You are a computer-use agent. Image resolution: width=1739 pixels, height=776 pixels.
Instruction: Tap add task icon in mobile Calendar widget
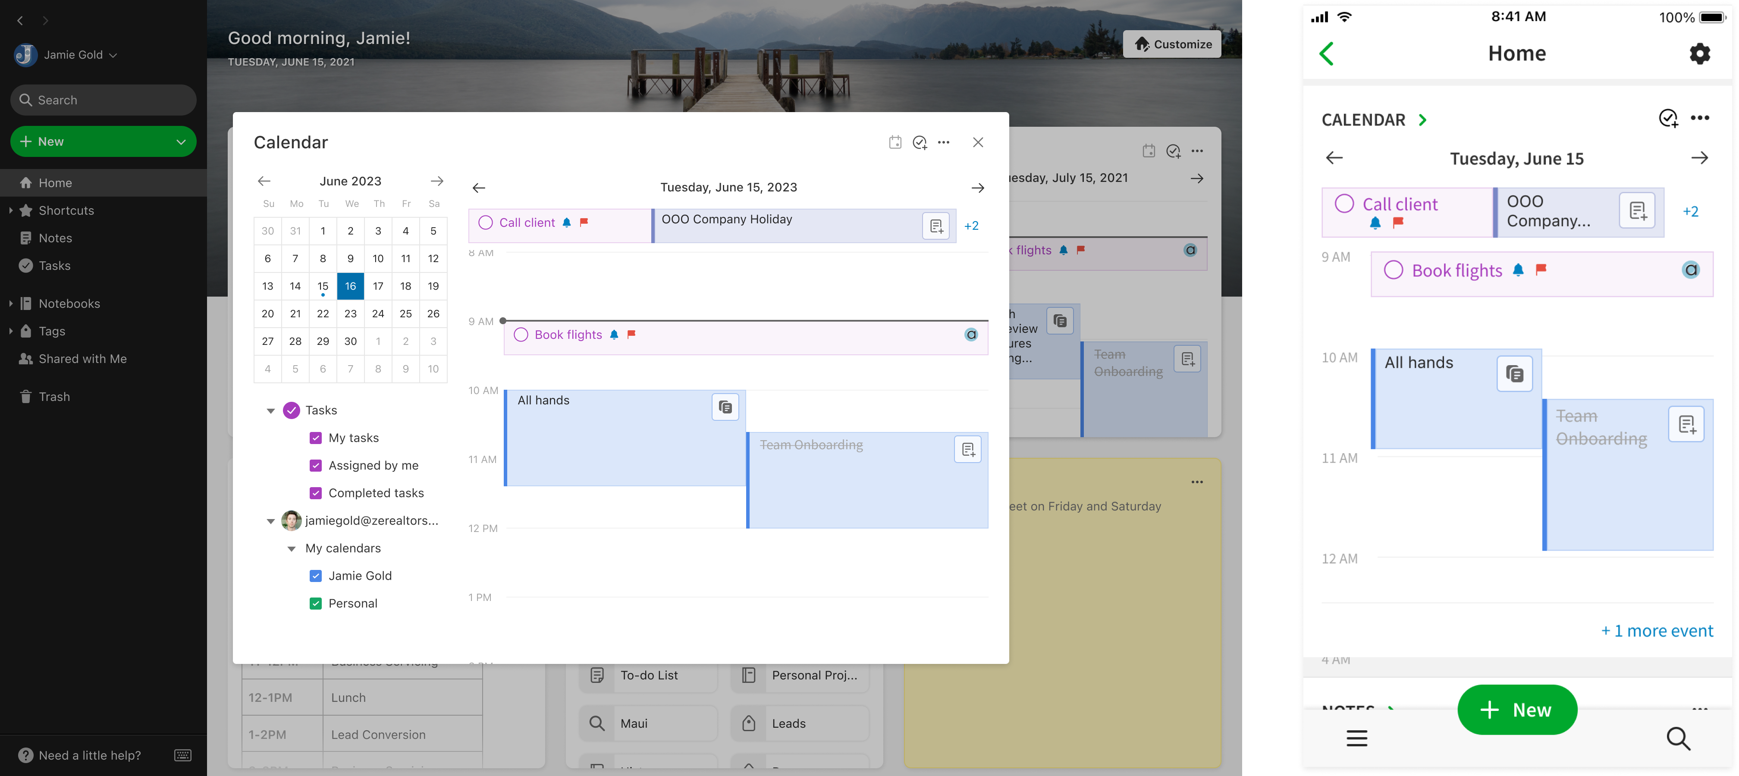pos(1668,118)
